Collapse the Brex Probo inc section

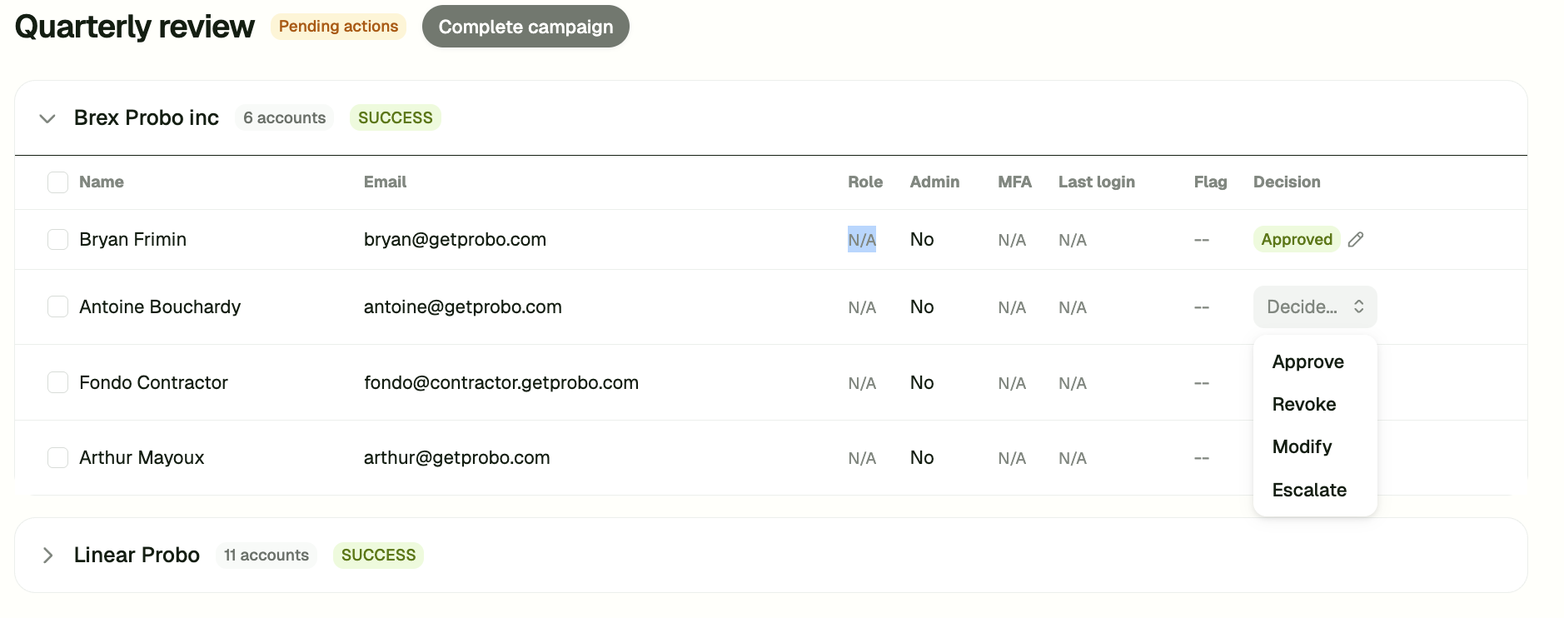point(47,118)
